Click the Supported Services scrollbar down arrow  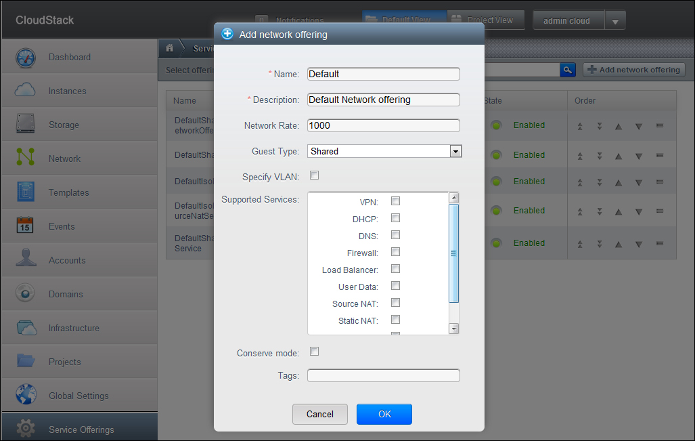pyautogui.click(x=453, y=329)
